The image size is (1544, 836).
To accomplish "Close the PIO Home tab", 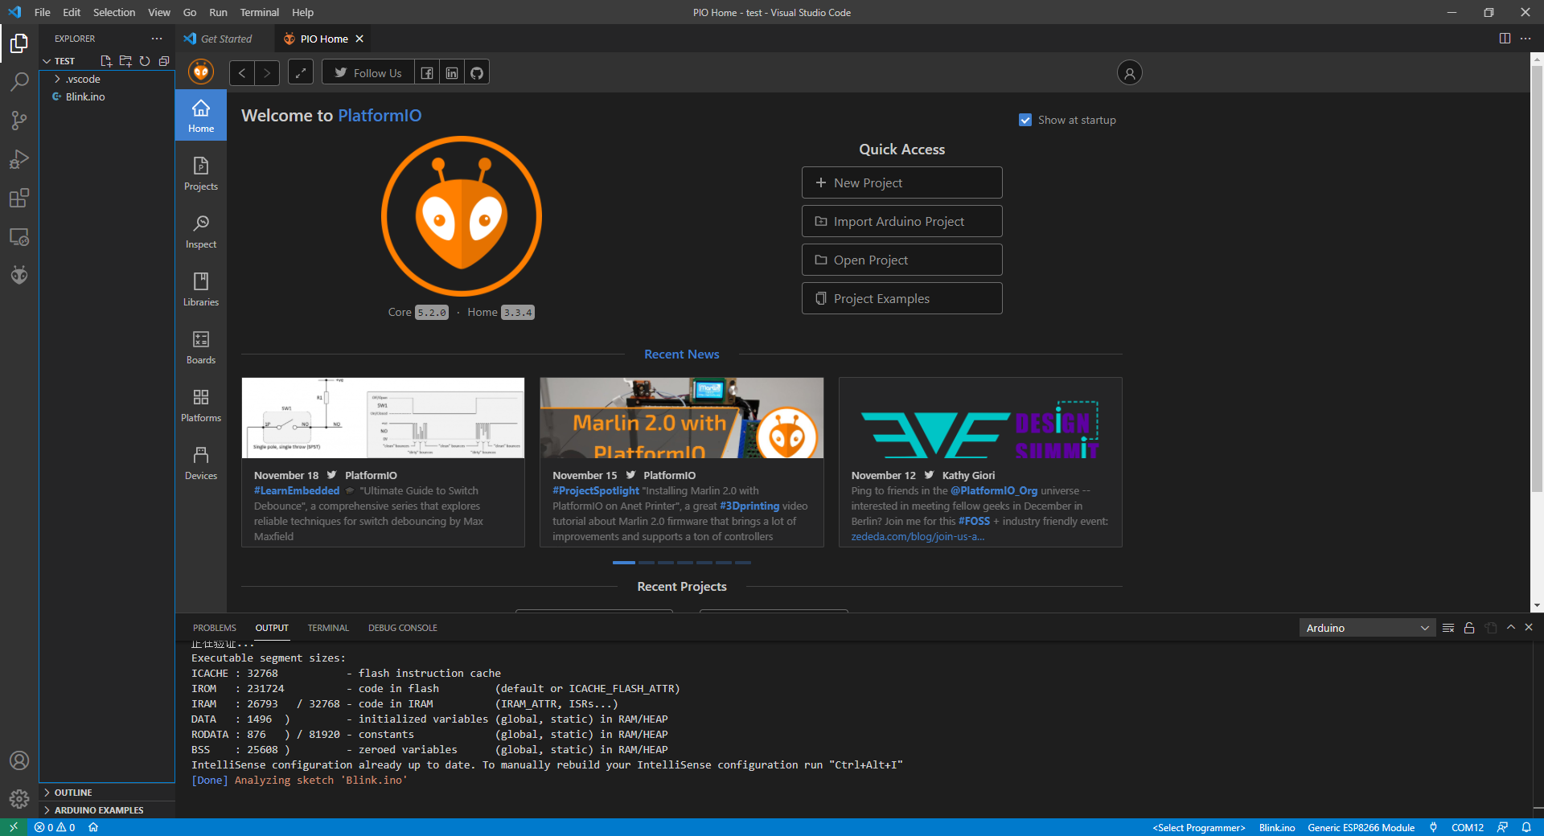I will [x=359, y=39].
